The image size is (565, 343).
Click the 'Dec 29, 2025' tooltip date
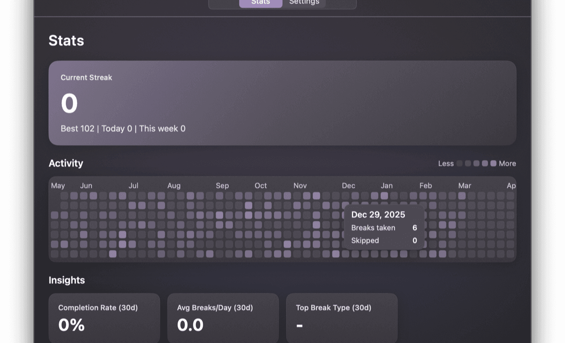[x=378, y=215]
